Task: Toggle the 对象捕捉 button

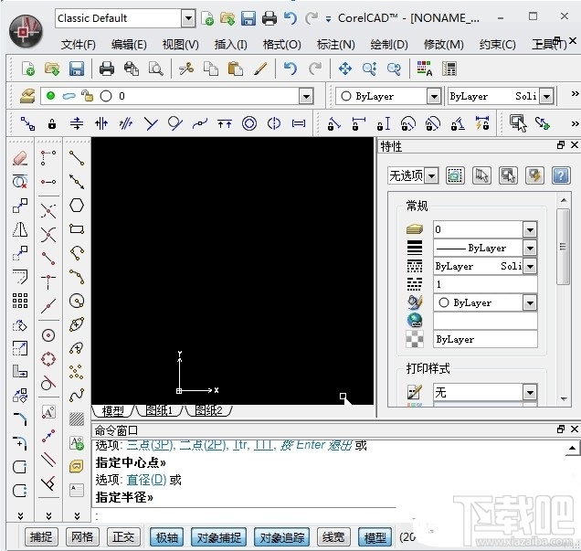Action: tap(218, 537)
